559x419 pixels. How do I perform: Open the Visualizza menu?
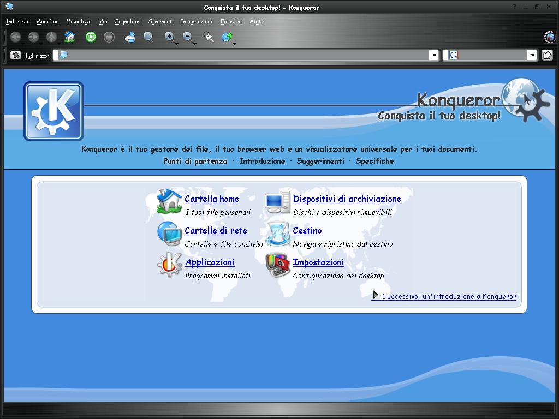tap(79, 22)
